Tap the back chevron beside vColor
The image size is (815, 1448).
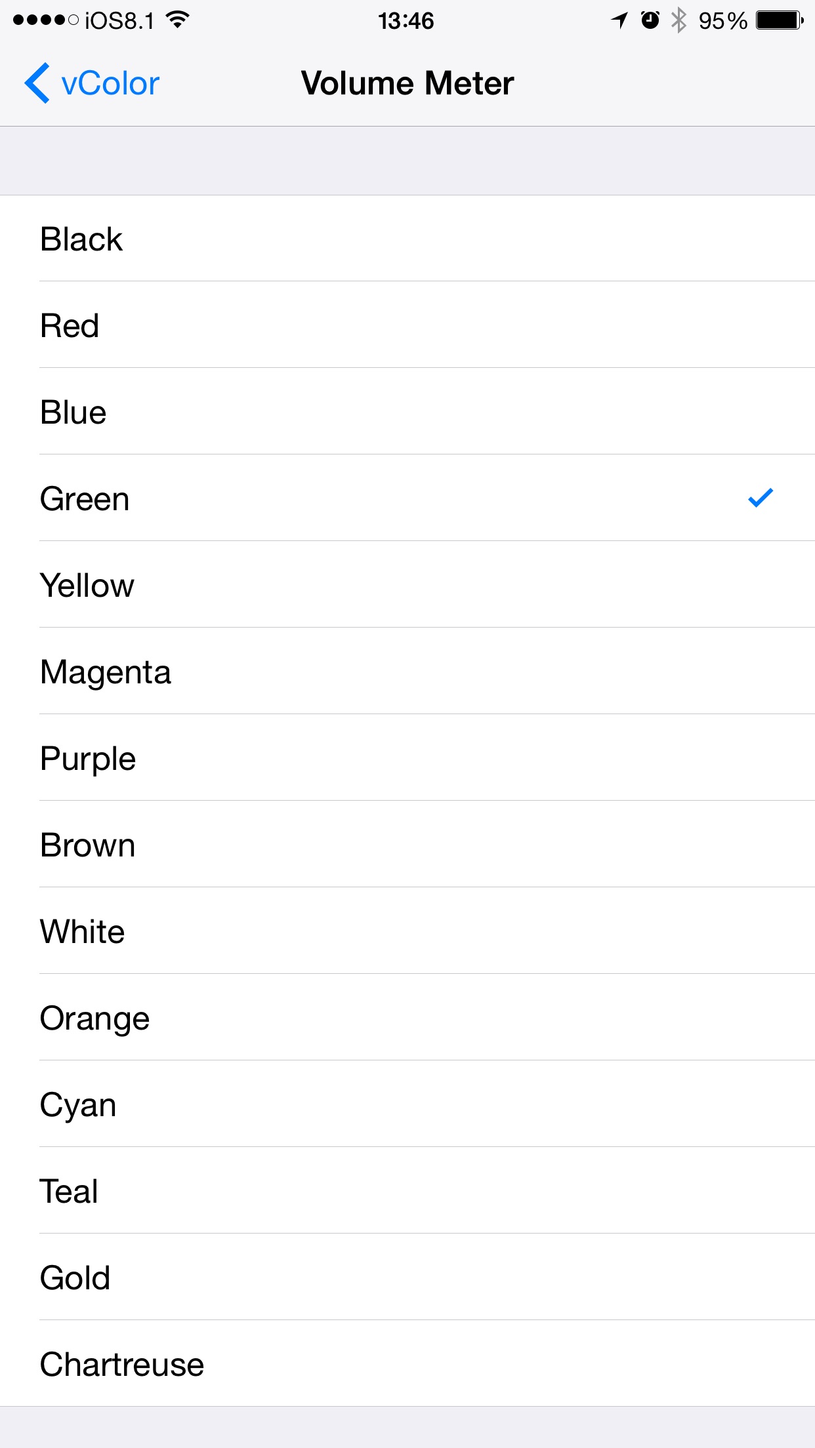click(x=37, y=83)
